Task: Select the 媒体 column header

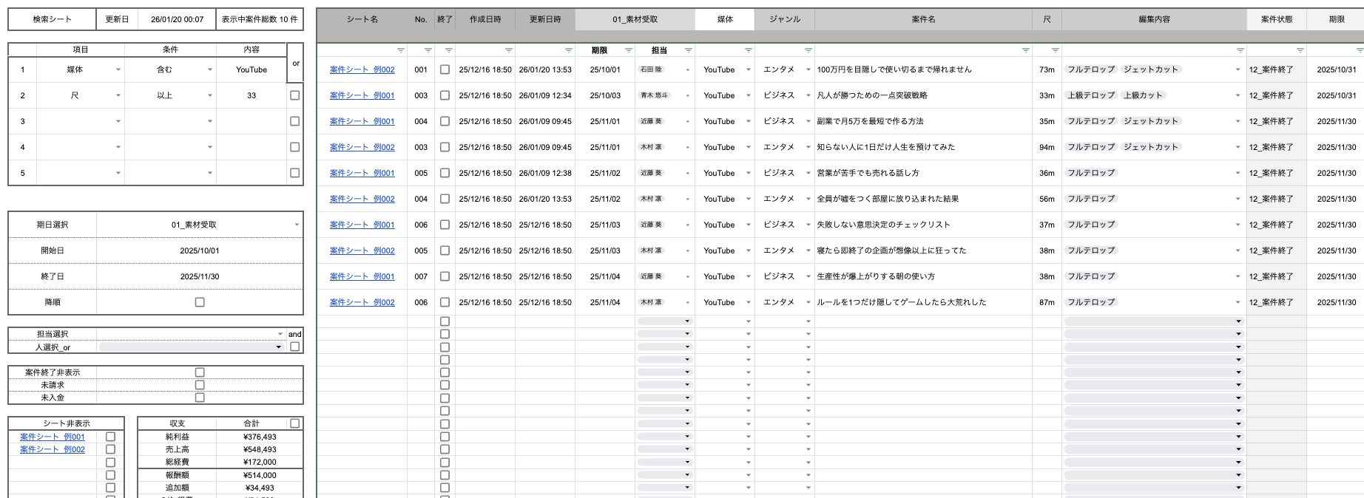Action: pos(725,19)
